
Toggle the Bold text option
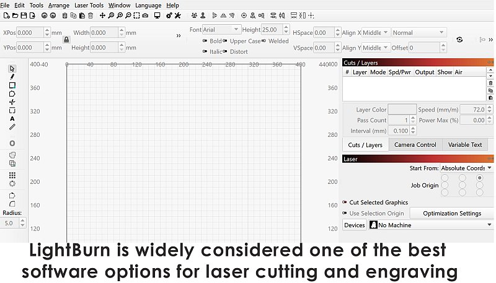205,41
